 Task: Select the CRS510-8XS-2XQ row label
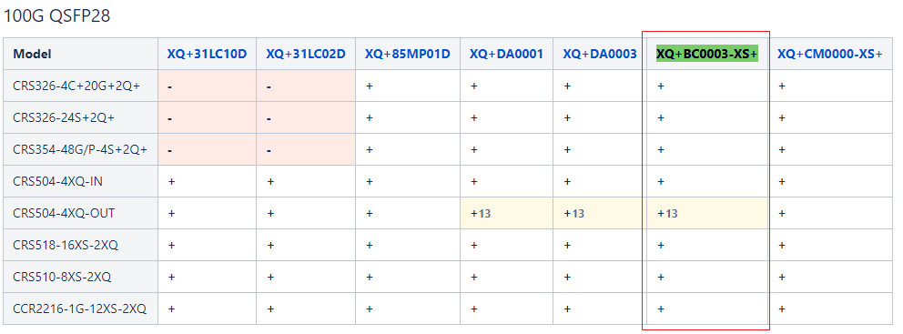(x=62, y=277)
